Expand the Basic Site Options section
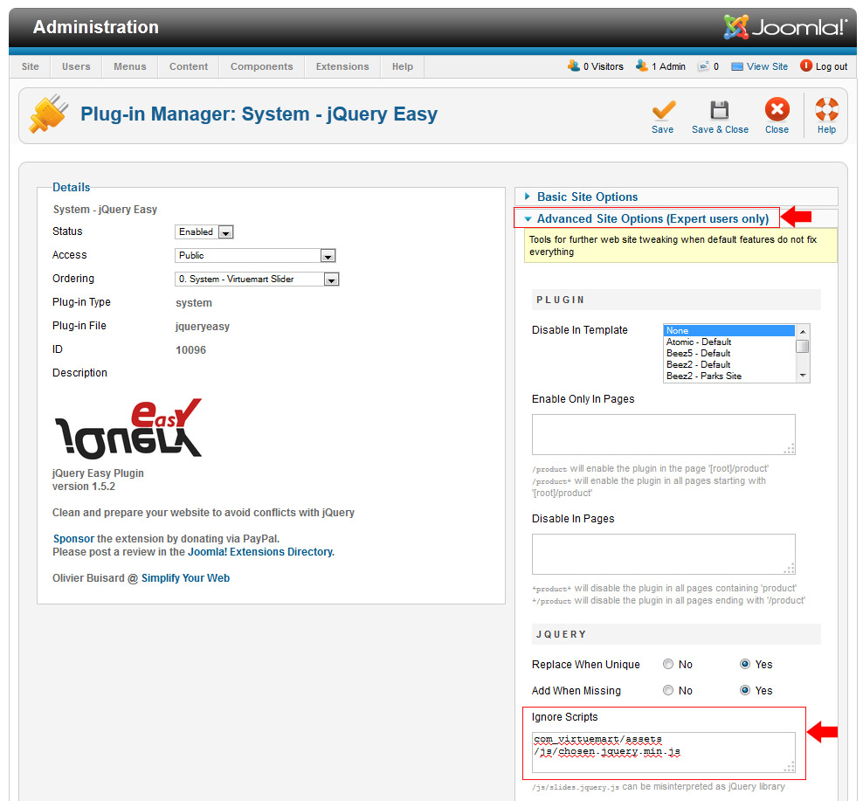863x801 pixels. [587, 197]
